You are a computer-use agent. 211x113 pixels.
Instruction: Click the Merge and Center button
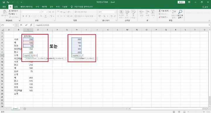coord(84,16)
